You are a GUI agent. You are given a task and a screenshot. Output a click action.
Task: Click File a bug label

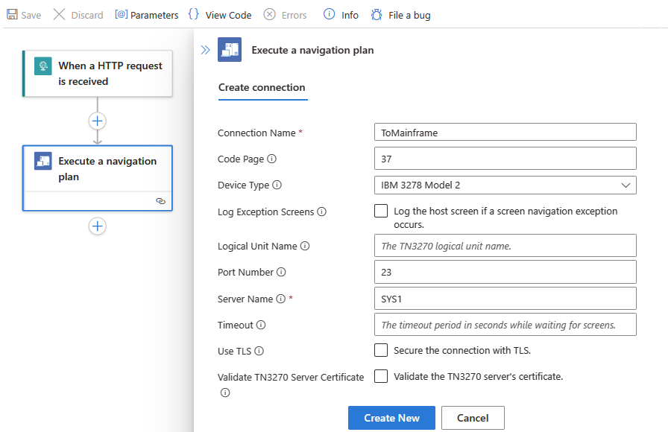(409, 16)
